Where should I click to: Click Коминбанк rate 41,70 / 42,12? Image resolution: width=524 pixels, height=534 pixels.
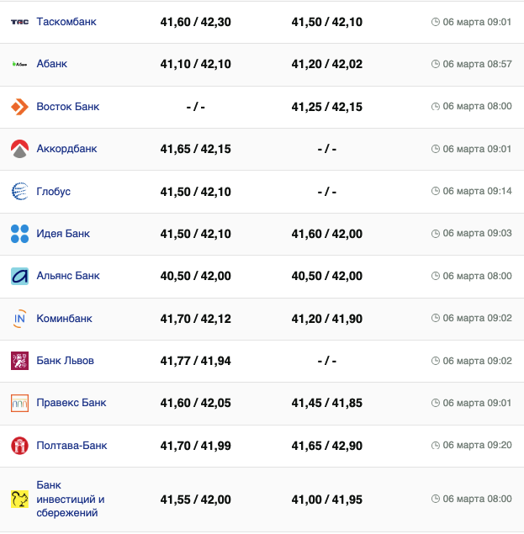point(195,319)
